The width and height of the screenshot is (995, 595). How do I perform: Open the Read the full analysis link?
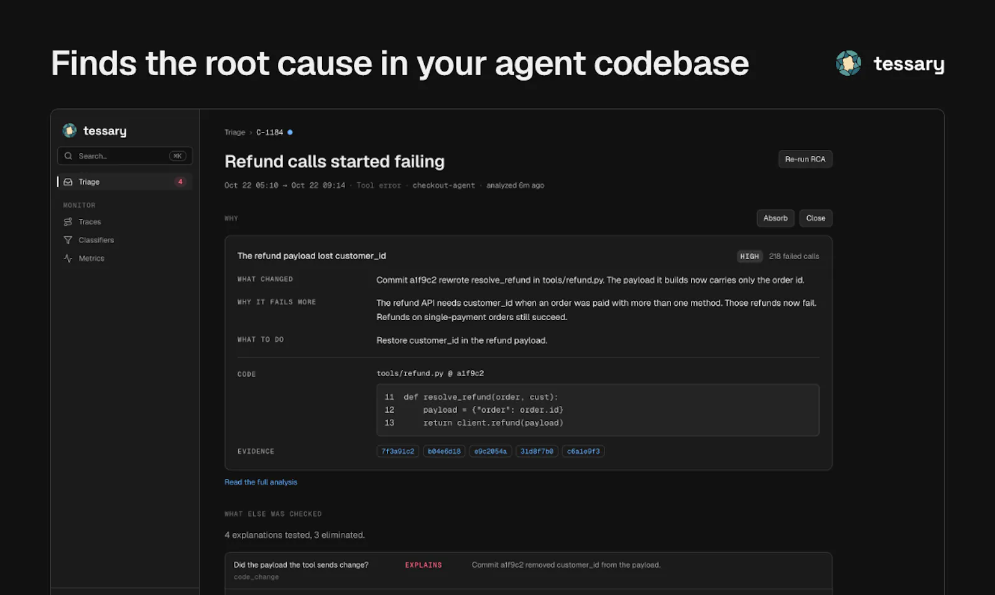click(x=261, y=482)
